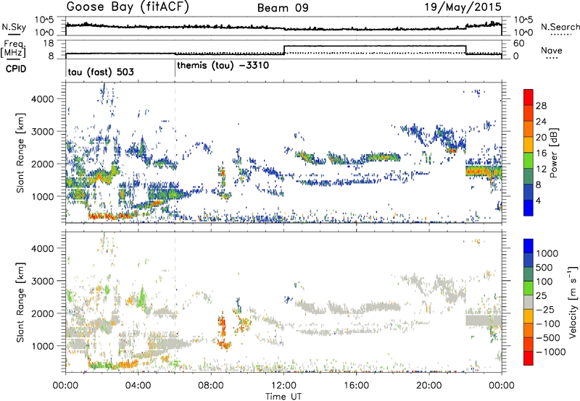Click '500' label on Velocity colorbar

tap(546, 267)
